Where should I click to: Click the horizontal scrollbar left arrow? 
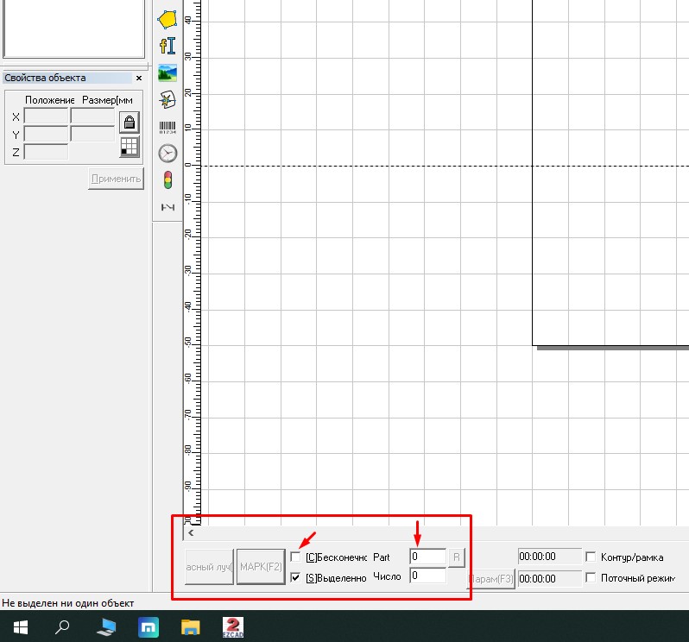click(x=191, y=533)
